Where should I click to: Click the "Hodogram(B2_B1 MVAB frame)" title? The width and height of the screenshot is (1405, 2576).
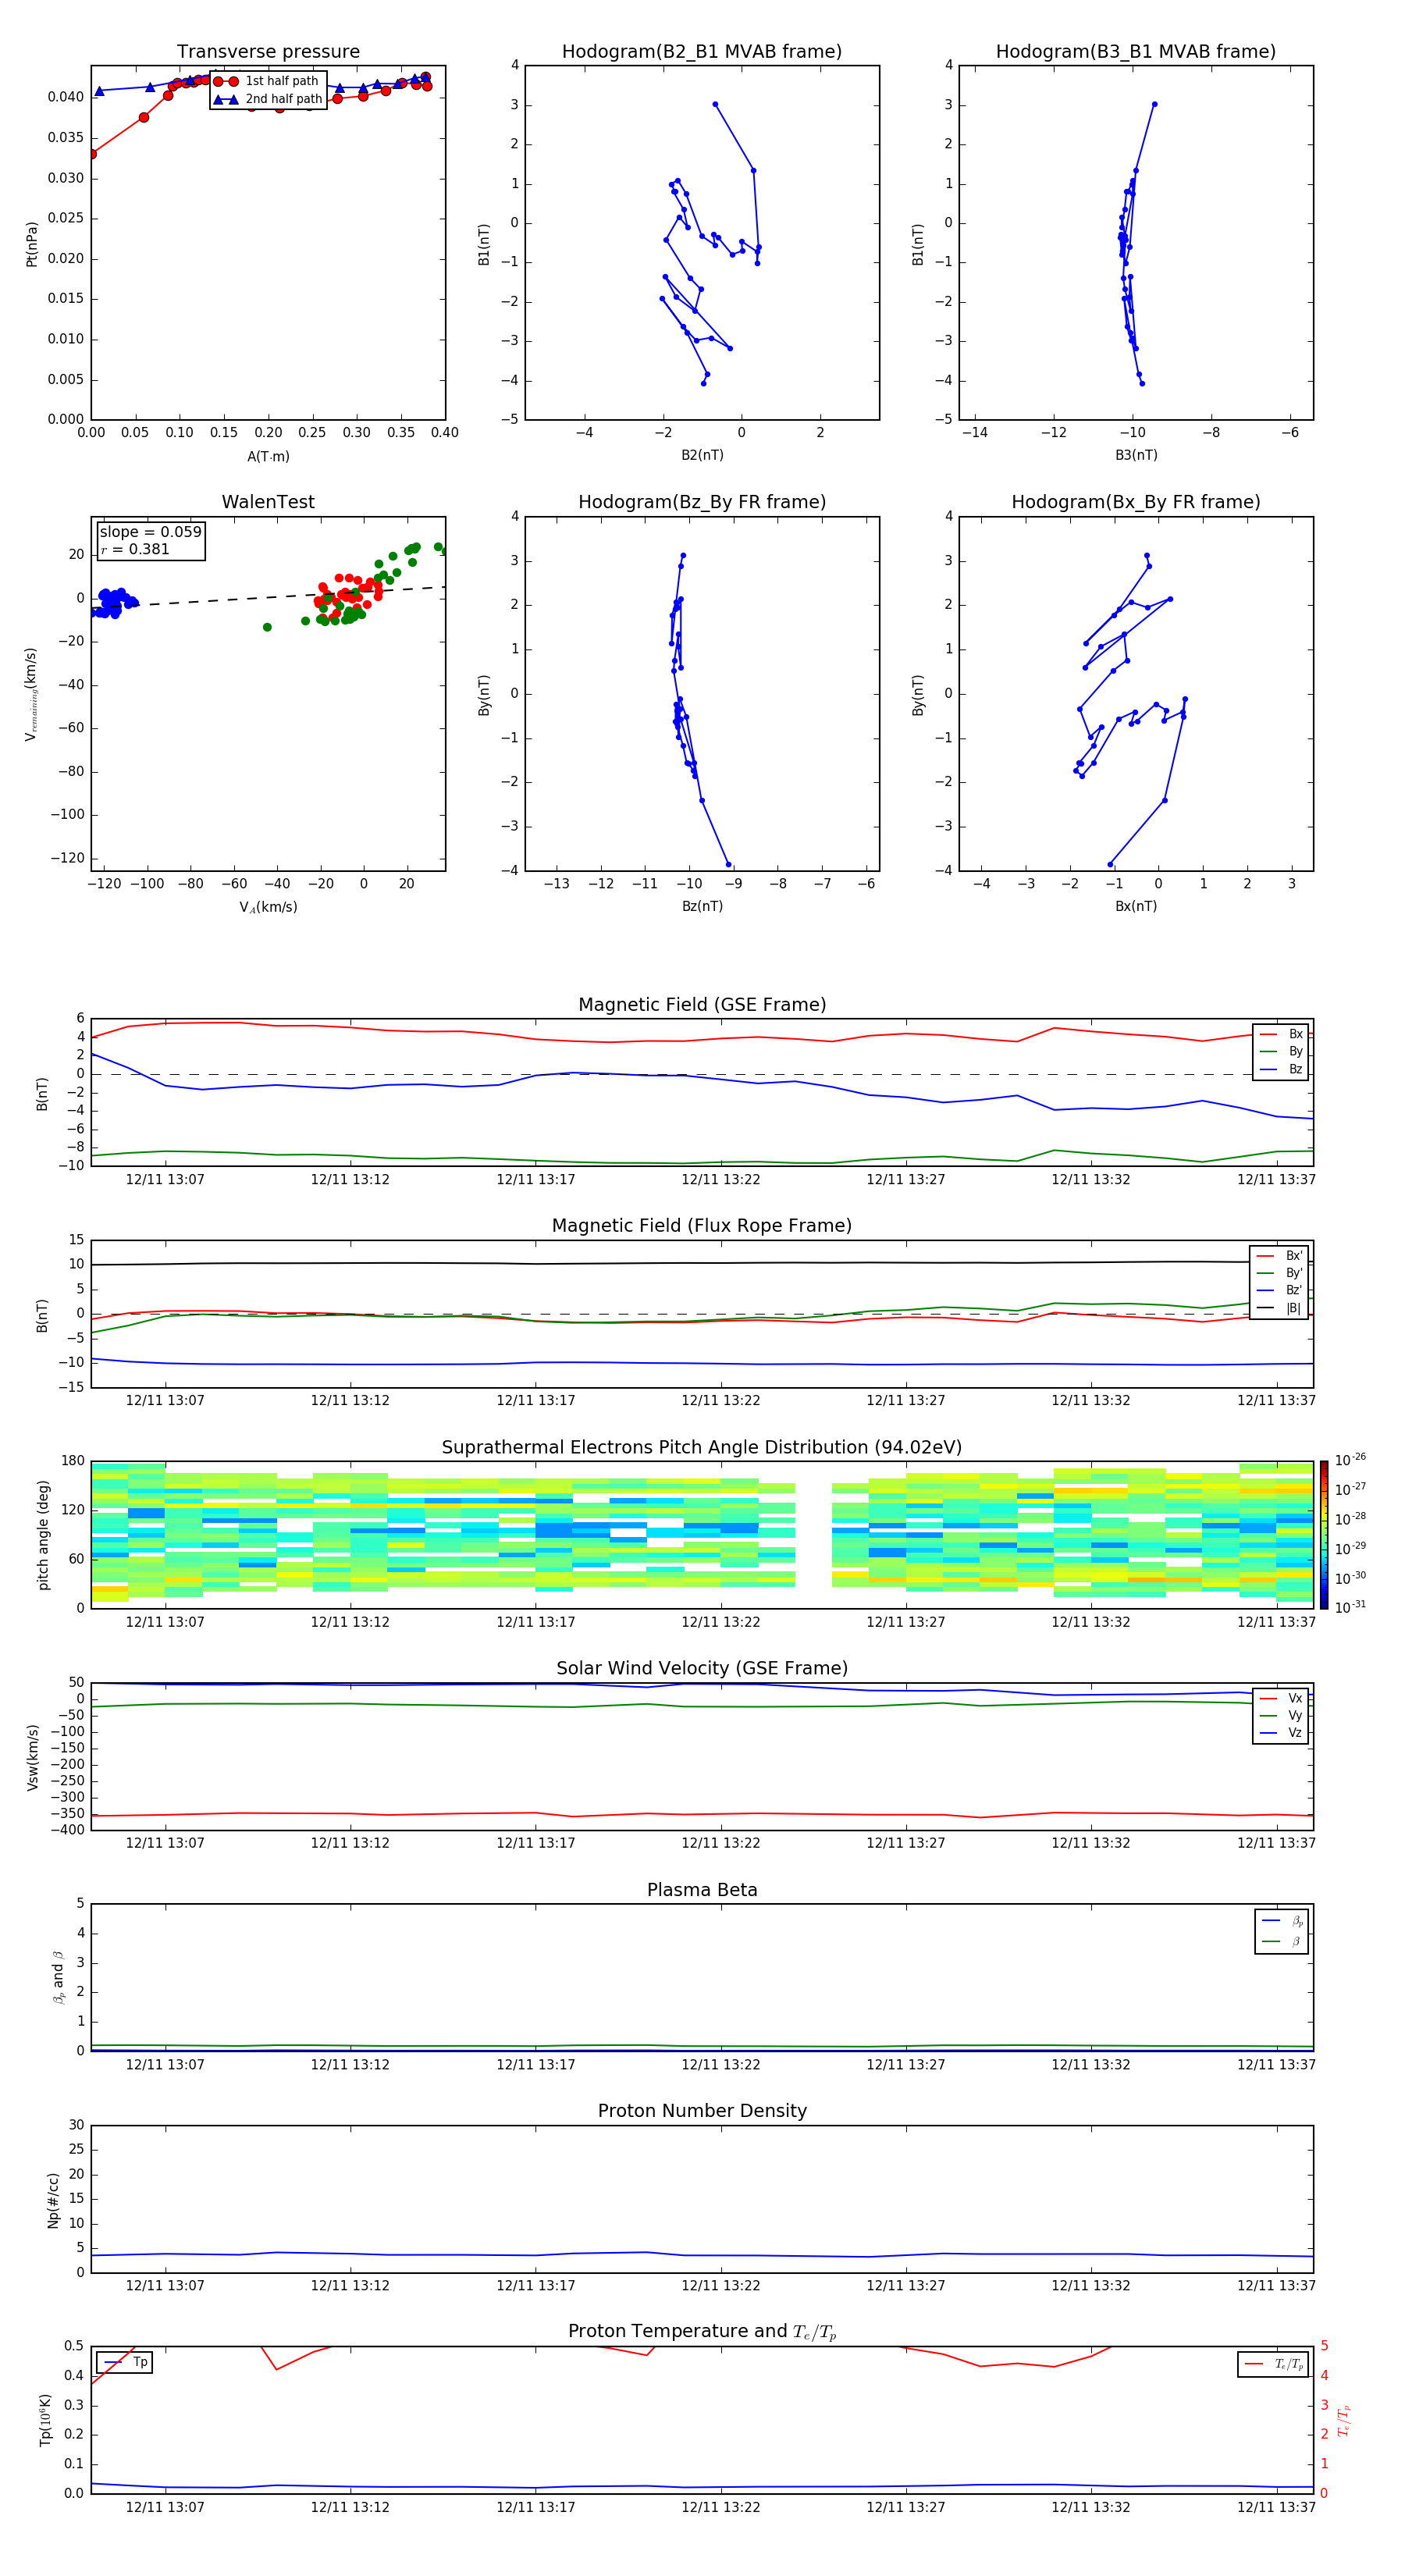(x=702, y=52)
